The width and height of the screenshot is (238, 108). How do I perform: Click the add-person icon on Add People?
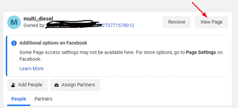tap(13, 85)
